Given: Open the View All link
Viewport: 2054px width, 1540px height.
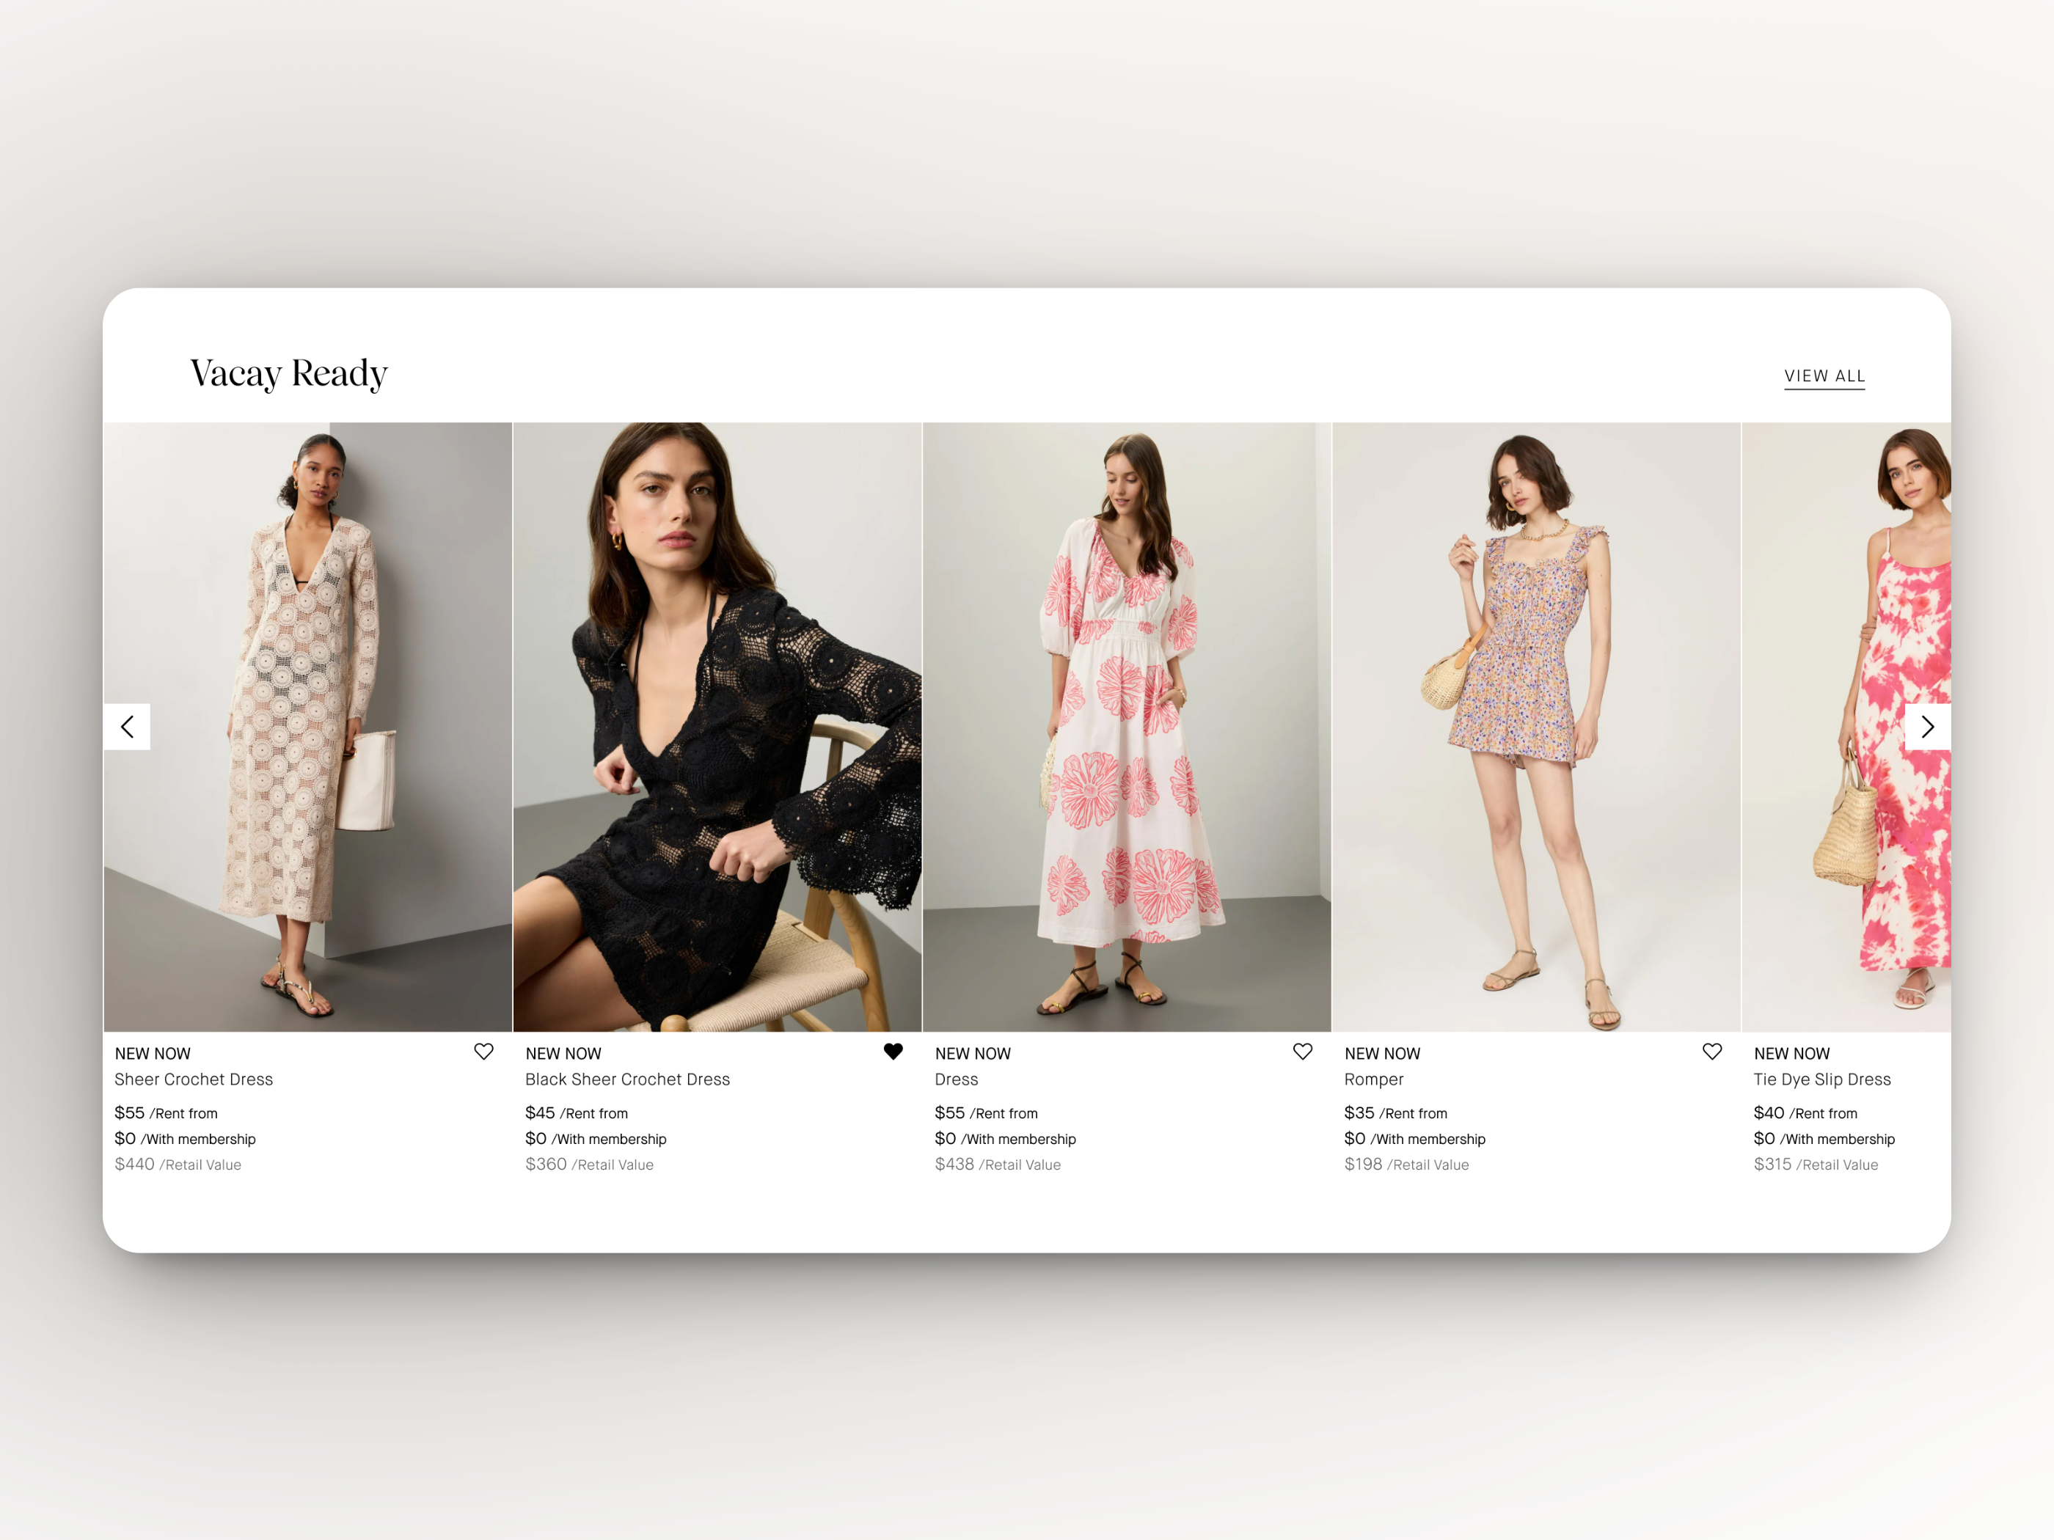Looking at the screenshot, I should tap(1824, 377).
